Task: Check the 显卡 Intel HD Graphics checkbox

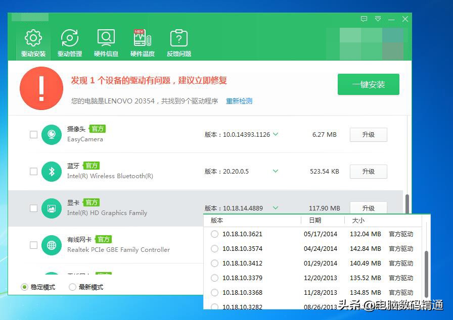Action: coord(33,208)
